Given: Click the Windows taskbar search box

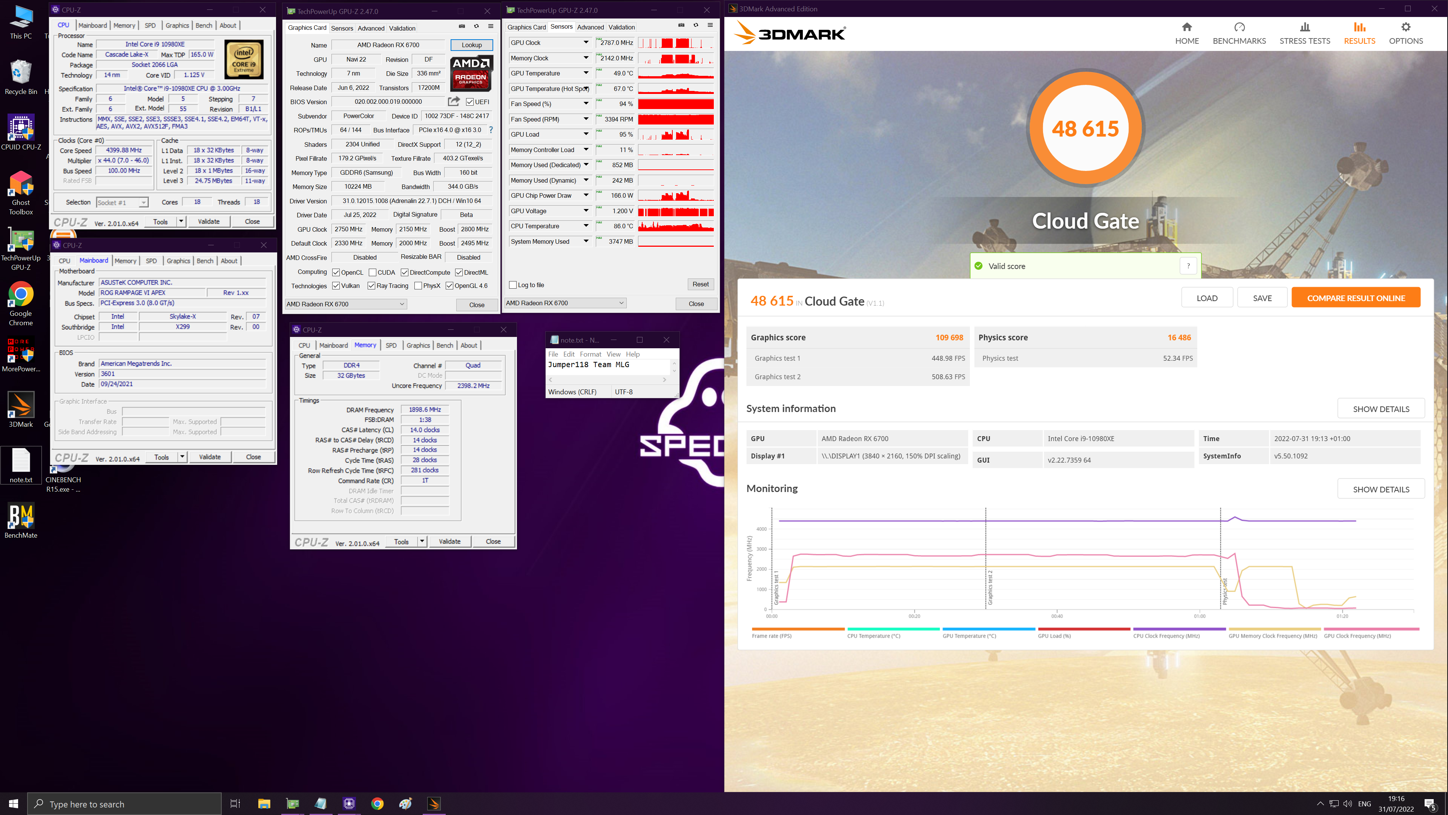Looking at the screenshot, I should click(x=125, y=804).
